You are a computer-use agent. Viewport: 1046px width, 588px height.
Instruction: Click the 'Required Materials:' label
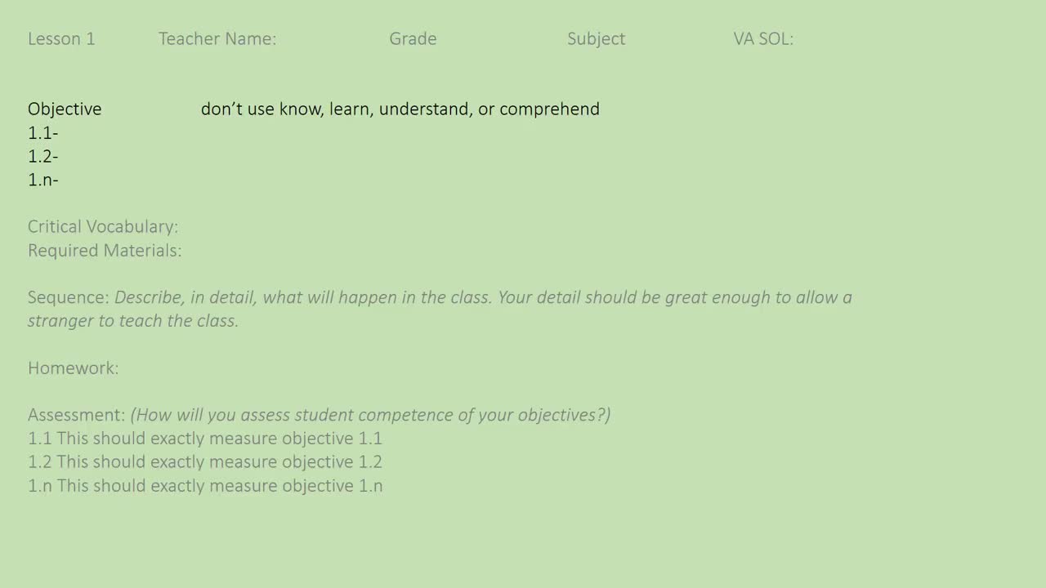tap(105, 250)
